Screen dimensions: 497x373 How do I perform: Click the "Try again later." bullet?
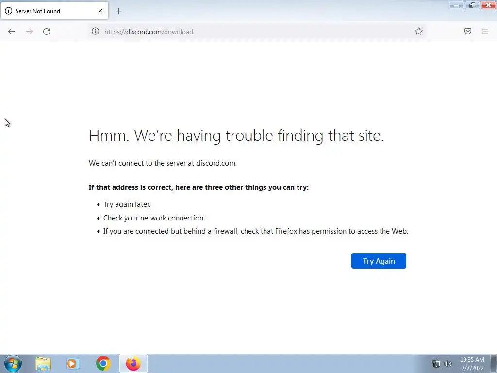tap(127, 204)
